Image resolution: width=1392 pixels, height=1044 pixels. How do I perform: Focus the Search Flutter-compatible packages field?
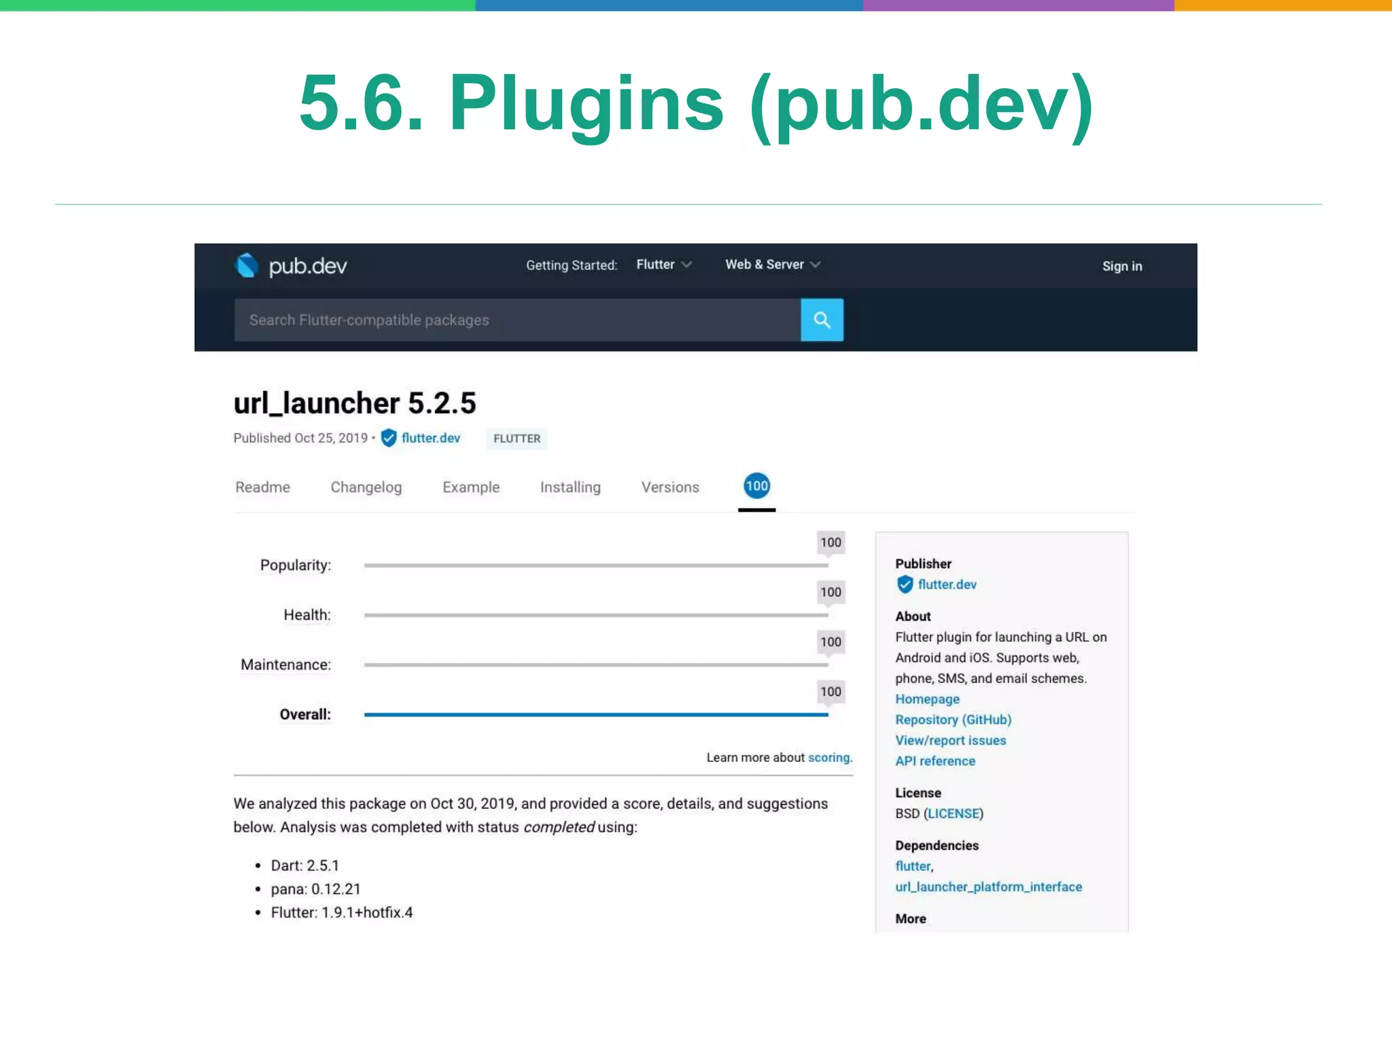517,320
